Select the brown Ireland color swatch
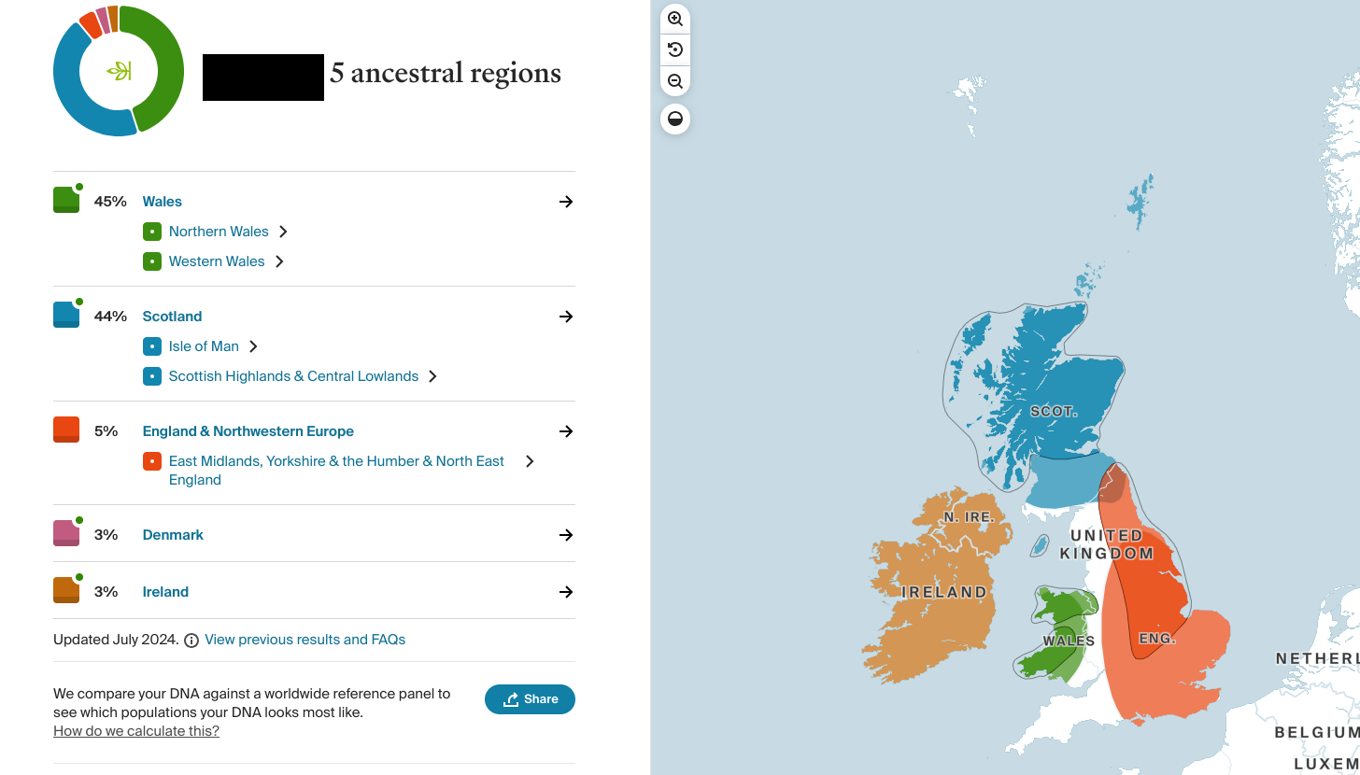 pyautogui.click(x=65, y=590)
